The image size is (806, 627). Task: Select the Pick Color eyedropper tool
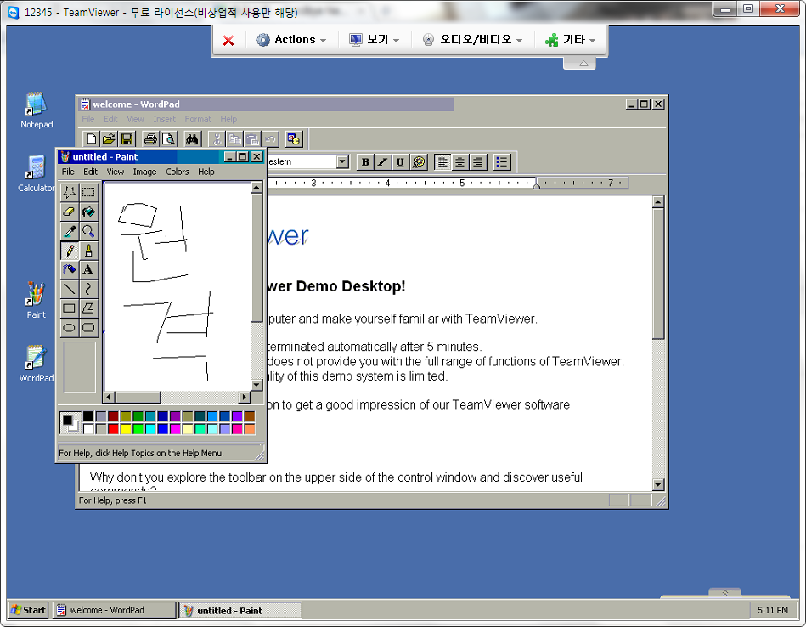pyautogui.click(x=70, y=231)
